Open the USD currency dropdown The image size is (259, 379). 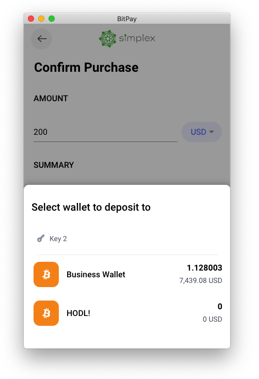click(x=202, y=132)
